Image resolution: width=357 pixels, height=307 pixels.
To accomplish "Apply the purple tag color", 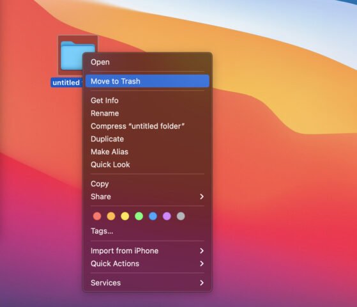I will (167, 216).
